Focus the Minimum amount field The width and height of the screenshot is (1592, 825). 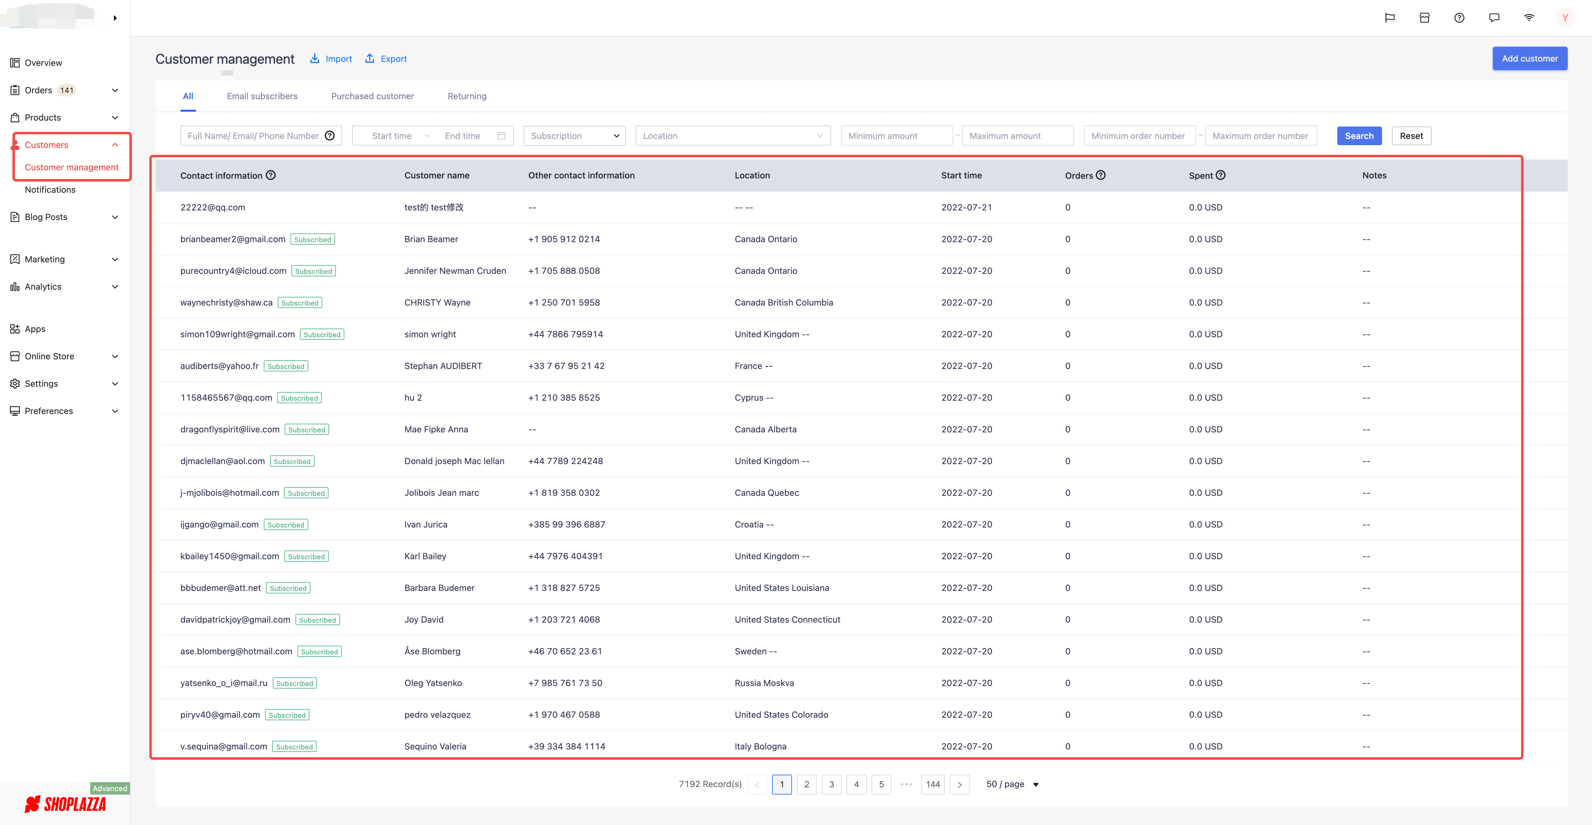[x=896, y=136]
